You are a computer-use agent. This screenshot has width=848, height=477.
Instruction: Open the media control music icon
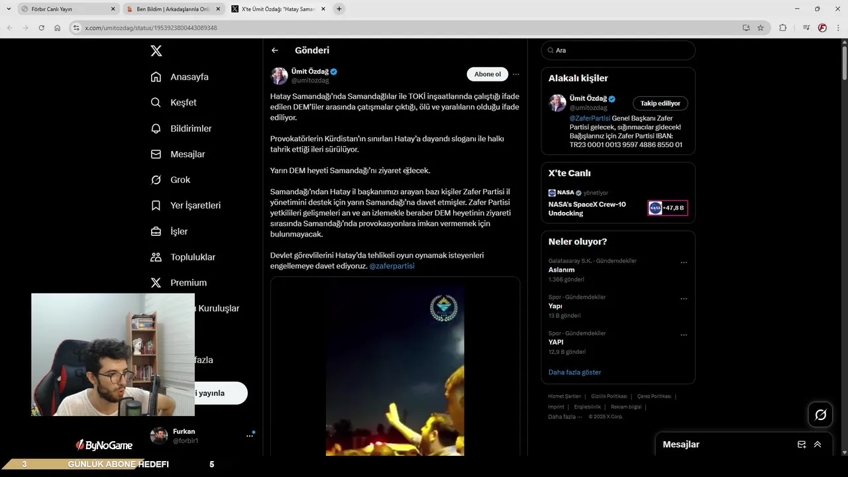(x=806, y=28)
